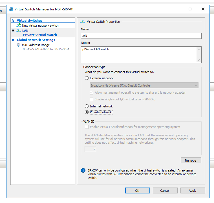Open the Broadcom NetXtreme adapter dropdown
Viewport: 214px width, 203px height.
(144, 85)
